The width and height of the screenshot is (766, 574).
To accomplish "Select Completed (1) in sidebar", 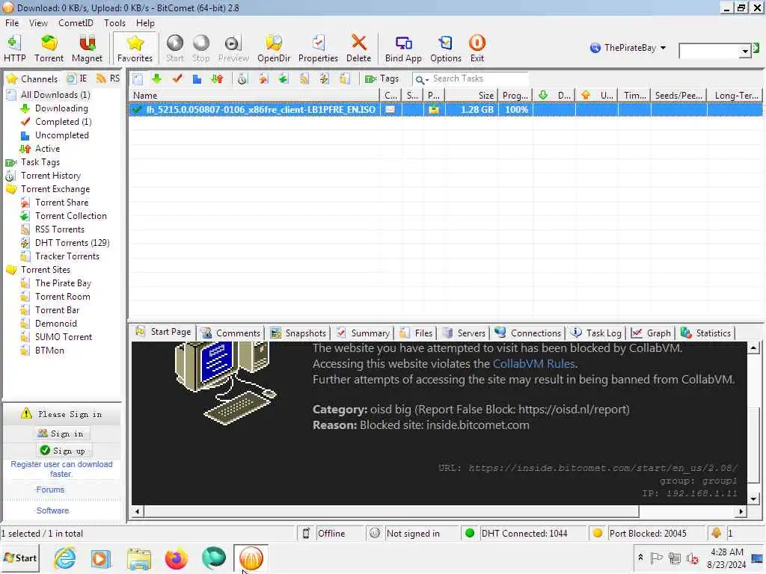I will point(63,122).
